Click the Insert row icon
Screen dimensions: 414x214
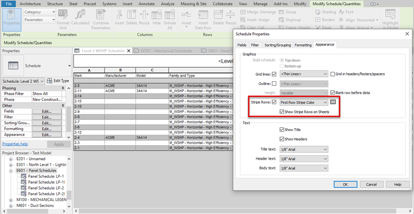[186, 15]
